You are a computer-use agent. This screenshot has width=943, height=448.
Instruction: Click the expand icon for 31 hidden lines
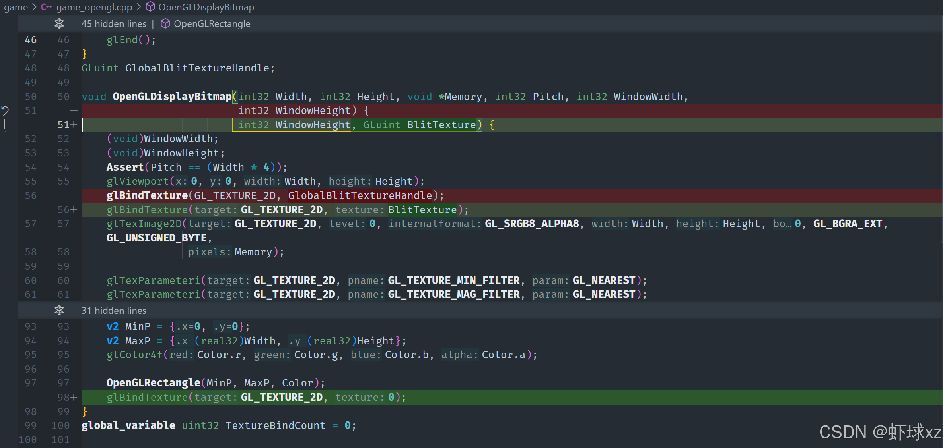[x=59, y=310]
